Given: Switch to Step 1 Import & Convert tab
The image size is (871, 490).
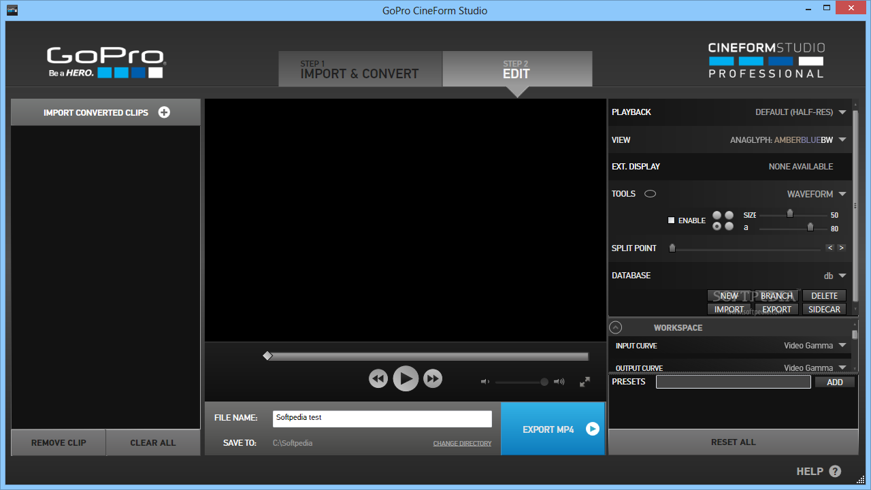Looking at the screenshot, I should pyautogui.click(x=360, y=69).
